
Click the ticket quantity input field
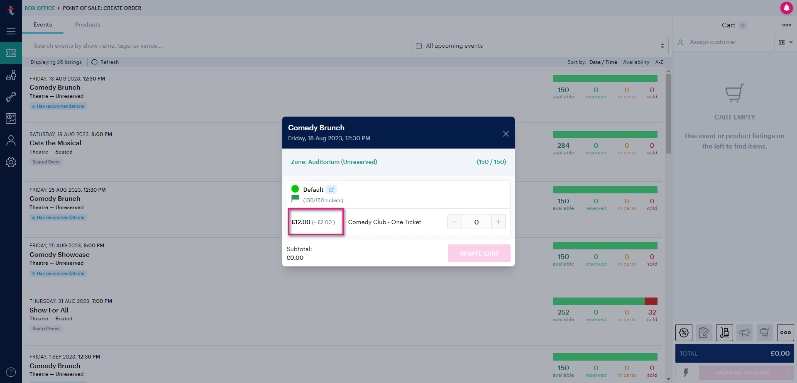[x=476, y=222]
